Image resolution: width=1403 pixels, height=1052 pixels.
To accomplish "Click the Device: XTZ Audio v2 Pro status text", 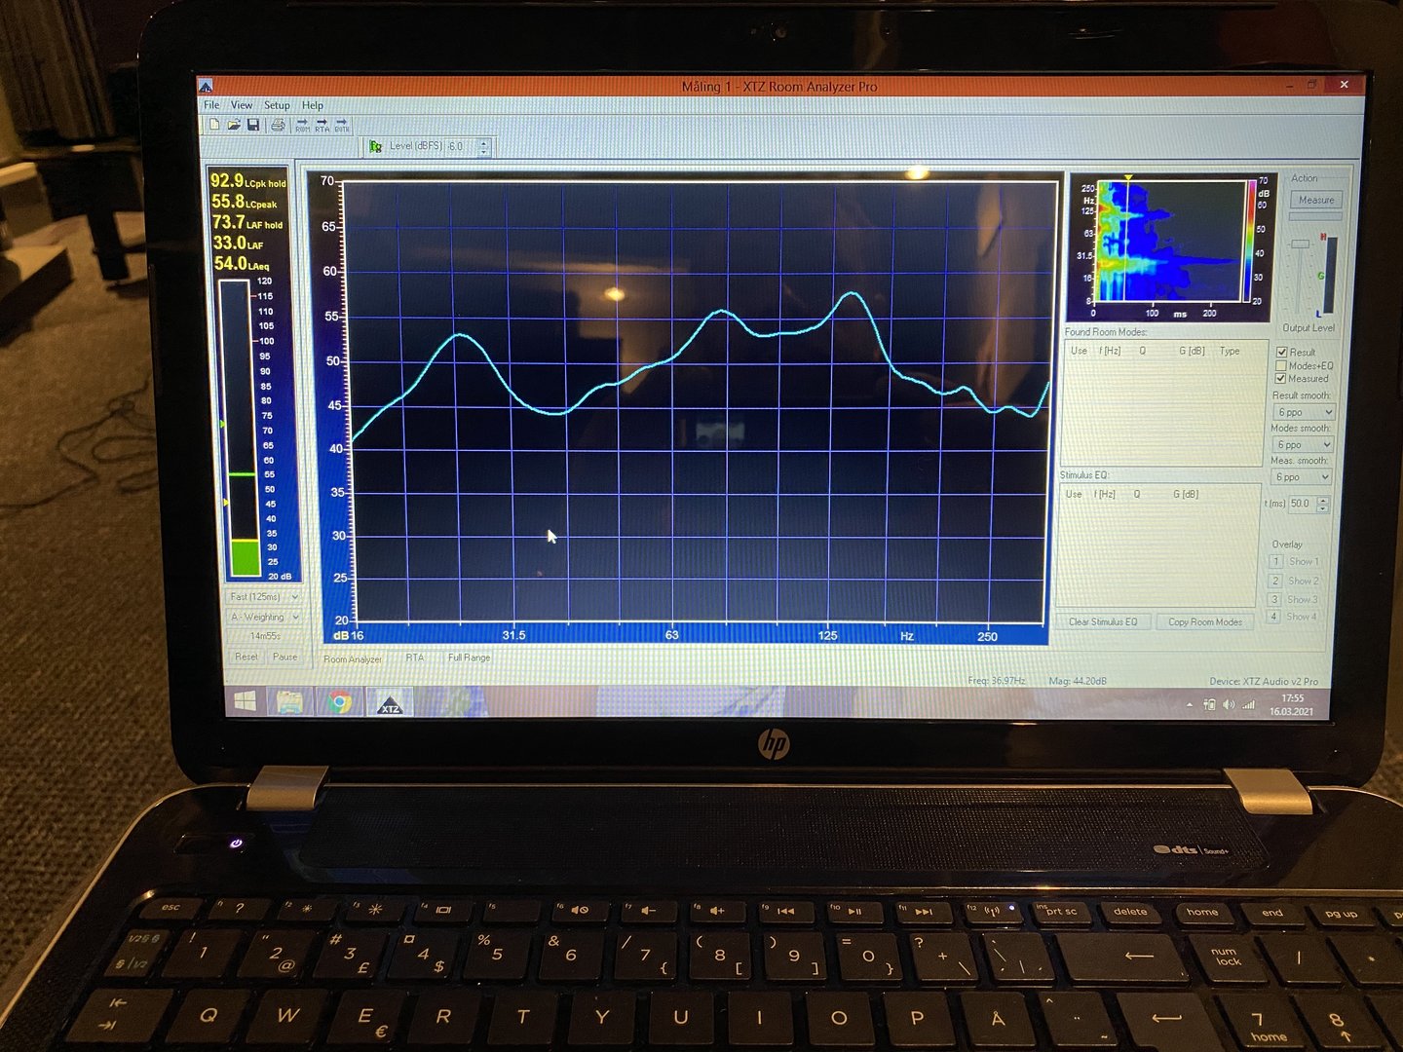I will 1263,681.
